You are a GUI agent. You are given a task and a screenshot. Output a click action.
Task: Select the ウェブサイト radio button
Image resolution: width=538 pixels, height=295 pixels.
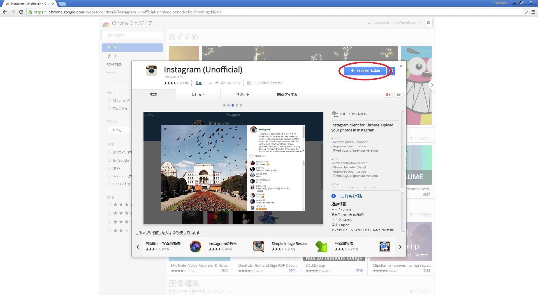click(x=109, y=108)
